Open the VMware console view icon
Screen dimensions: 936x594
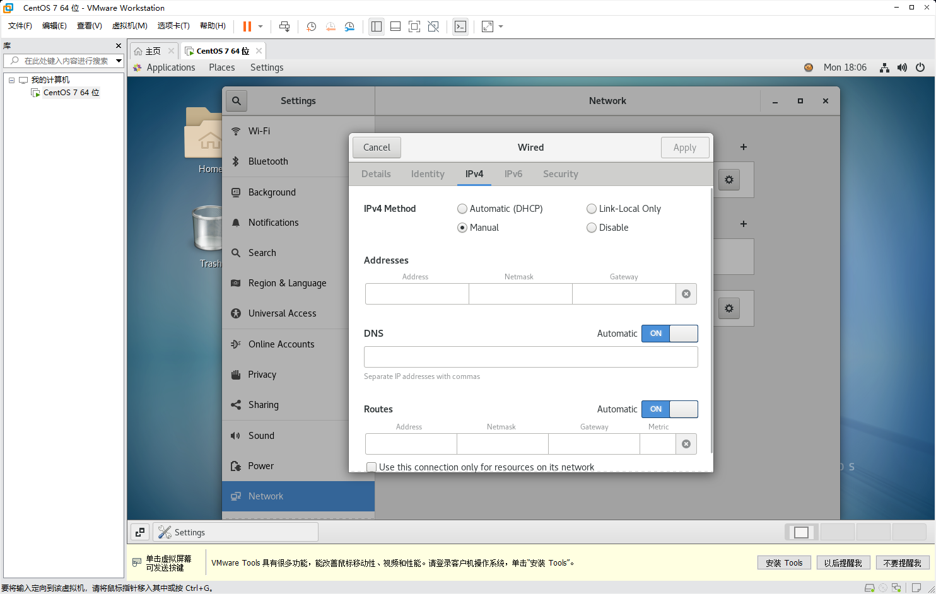[x=460, y=26]
